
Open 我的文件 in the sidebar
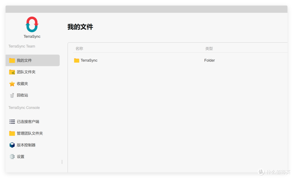pyautogui.click(x=33, y=60)
